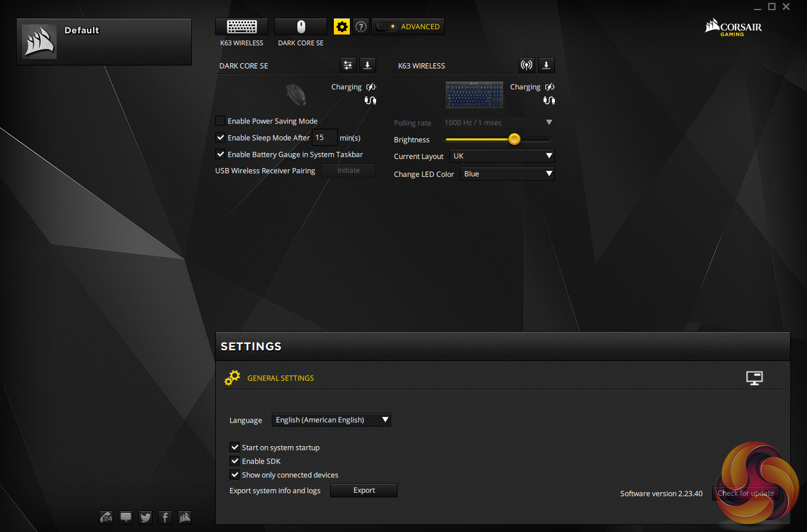807x532 pixels.
Task: Click the Default profile sails icon
Action: 39,42
